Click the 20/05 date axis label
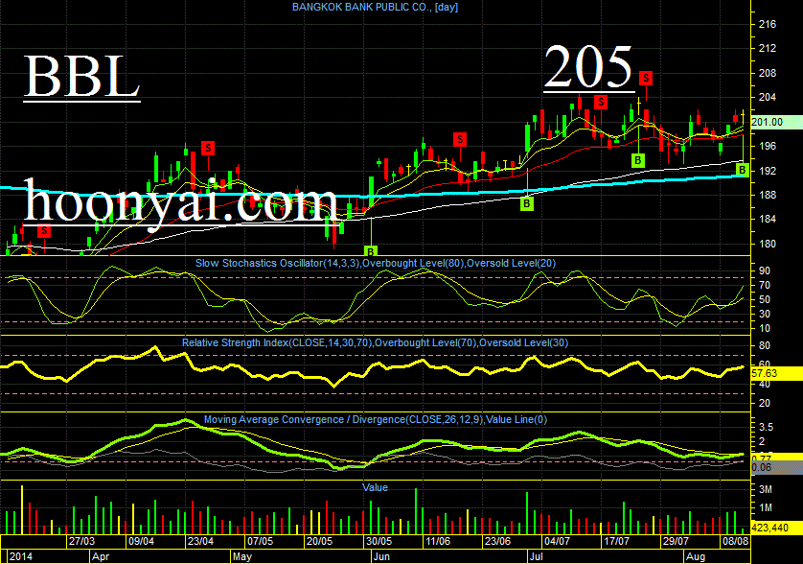803x564 pixels. click(319, 541)
